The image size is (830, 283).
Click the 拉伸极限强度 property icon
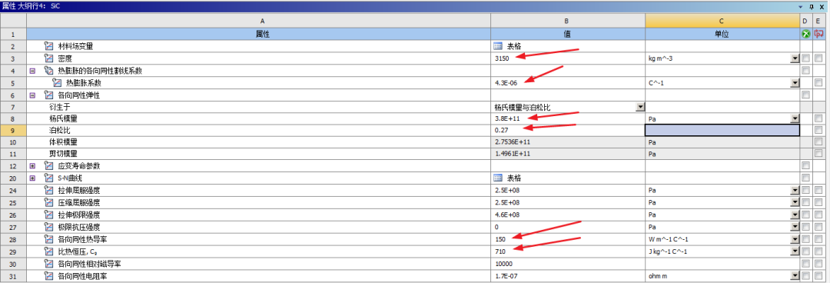click(x=48, y=215)
